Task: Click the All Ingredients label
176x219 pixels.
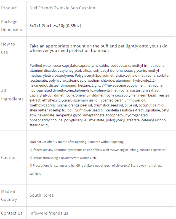Action: [x=12, y=95]
